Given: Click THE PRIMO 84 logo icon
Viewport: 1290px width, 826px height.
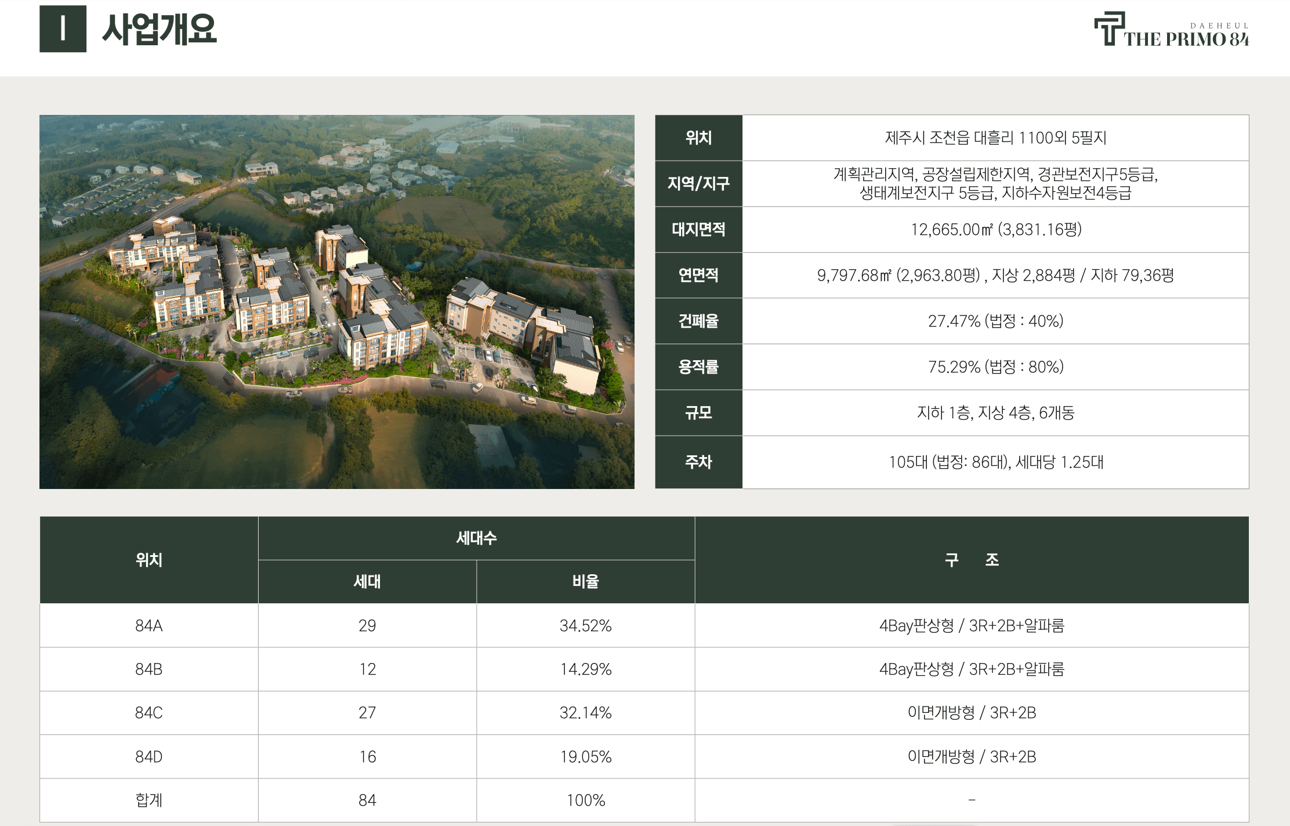Looking at the screenshot, I should pyautogui.click(x=1109, y=29).
